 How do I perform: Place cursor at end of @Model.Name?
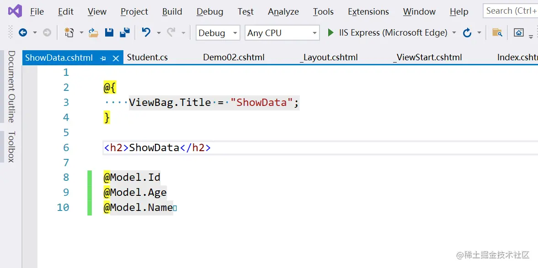point(173,207)
